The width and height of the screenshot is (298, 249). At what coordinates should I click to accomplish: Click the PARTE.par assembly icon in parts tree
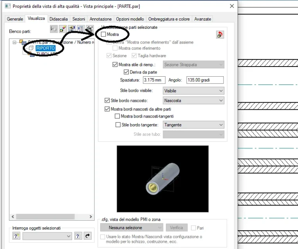point(23,42)
